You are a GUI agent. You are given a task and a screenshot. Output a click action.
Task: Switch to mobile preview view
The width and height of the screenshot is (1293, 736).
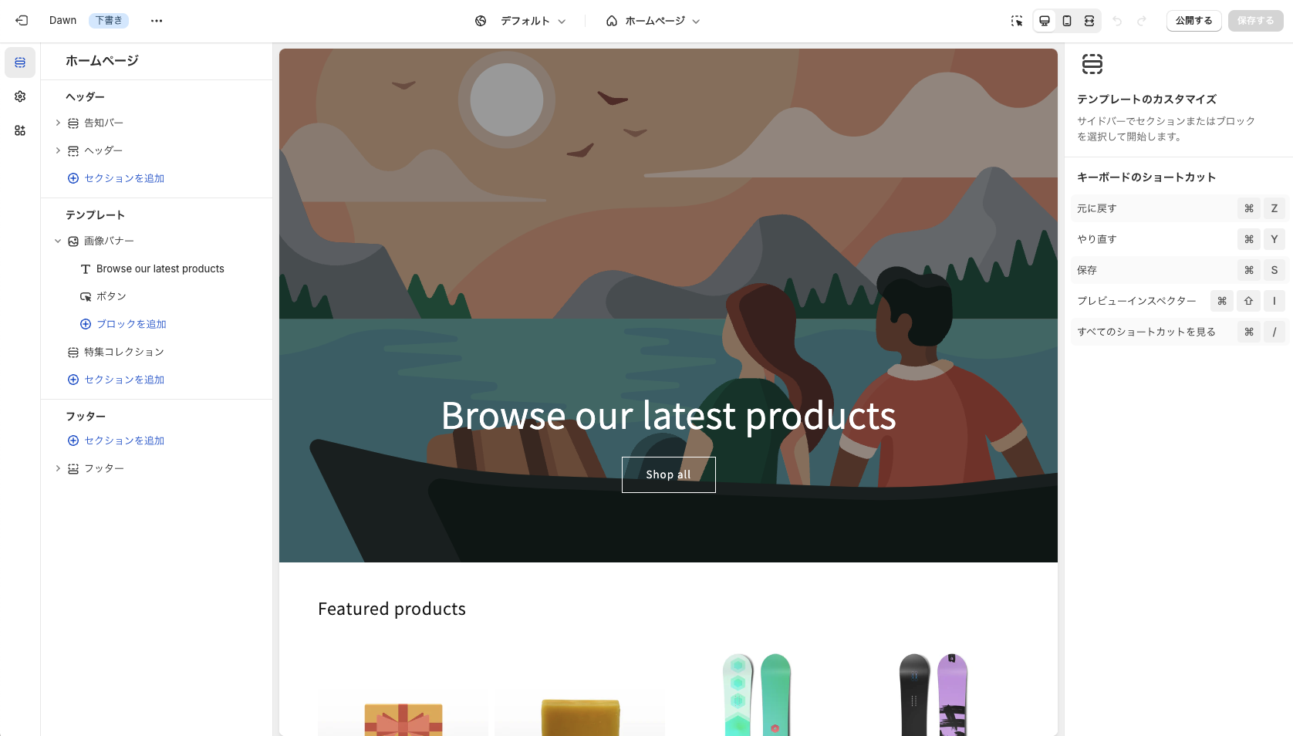1067,21
